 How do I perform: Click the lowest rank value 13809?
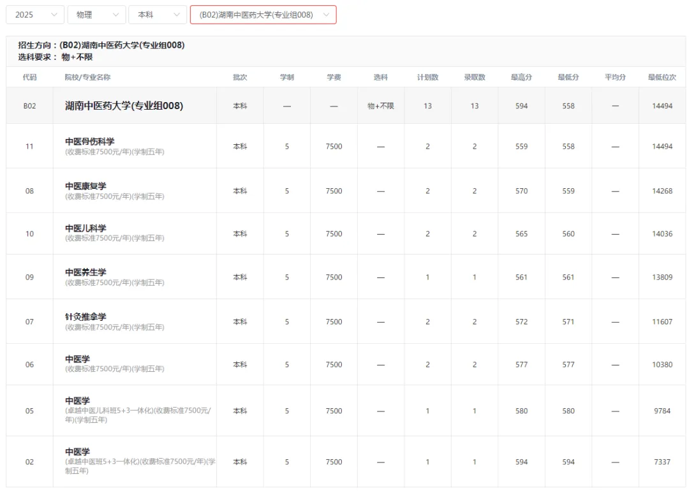click(662, 277)
